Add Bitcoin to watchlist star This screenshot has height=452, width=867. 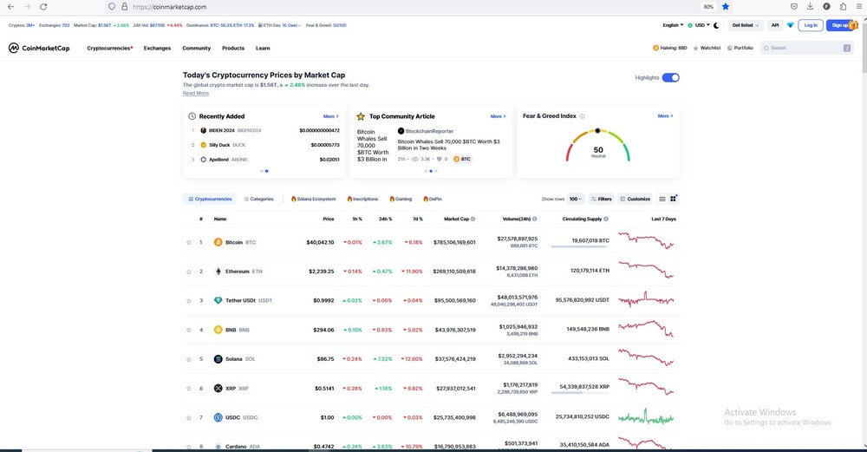(x=188, y=242)
